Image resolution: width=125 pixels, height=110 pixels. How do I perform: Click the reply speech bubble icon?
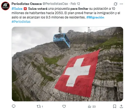13,106
